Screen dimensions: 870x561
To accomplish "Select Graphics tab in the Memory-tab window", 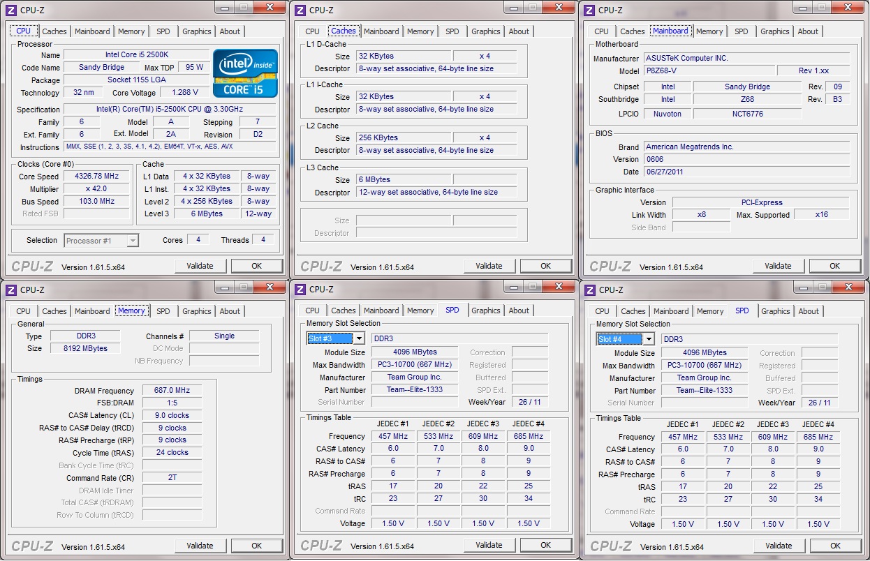I will point(197,311).
